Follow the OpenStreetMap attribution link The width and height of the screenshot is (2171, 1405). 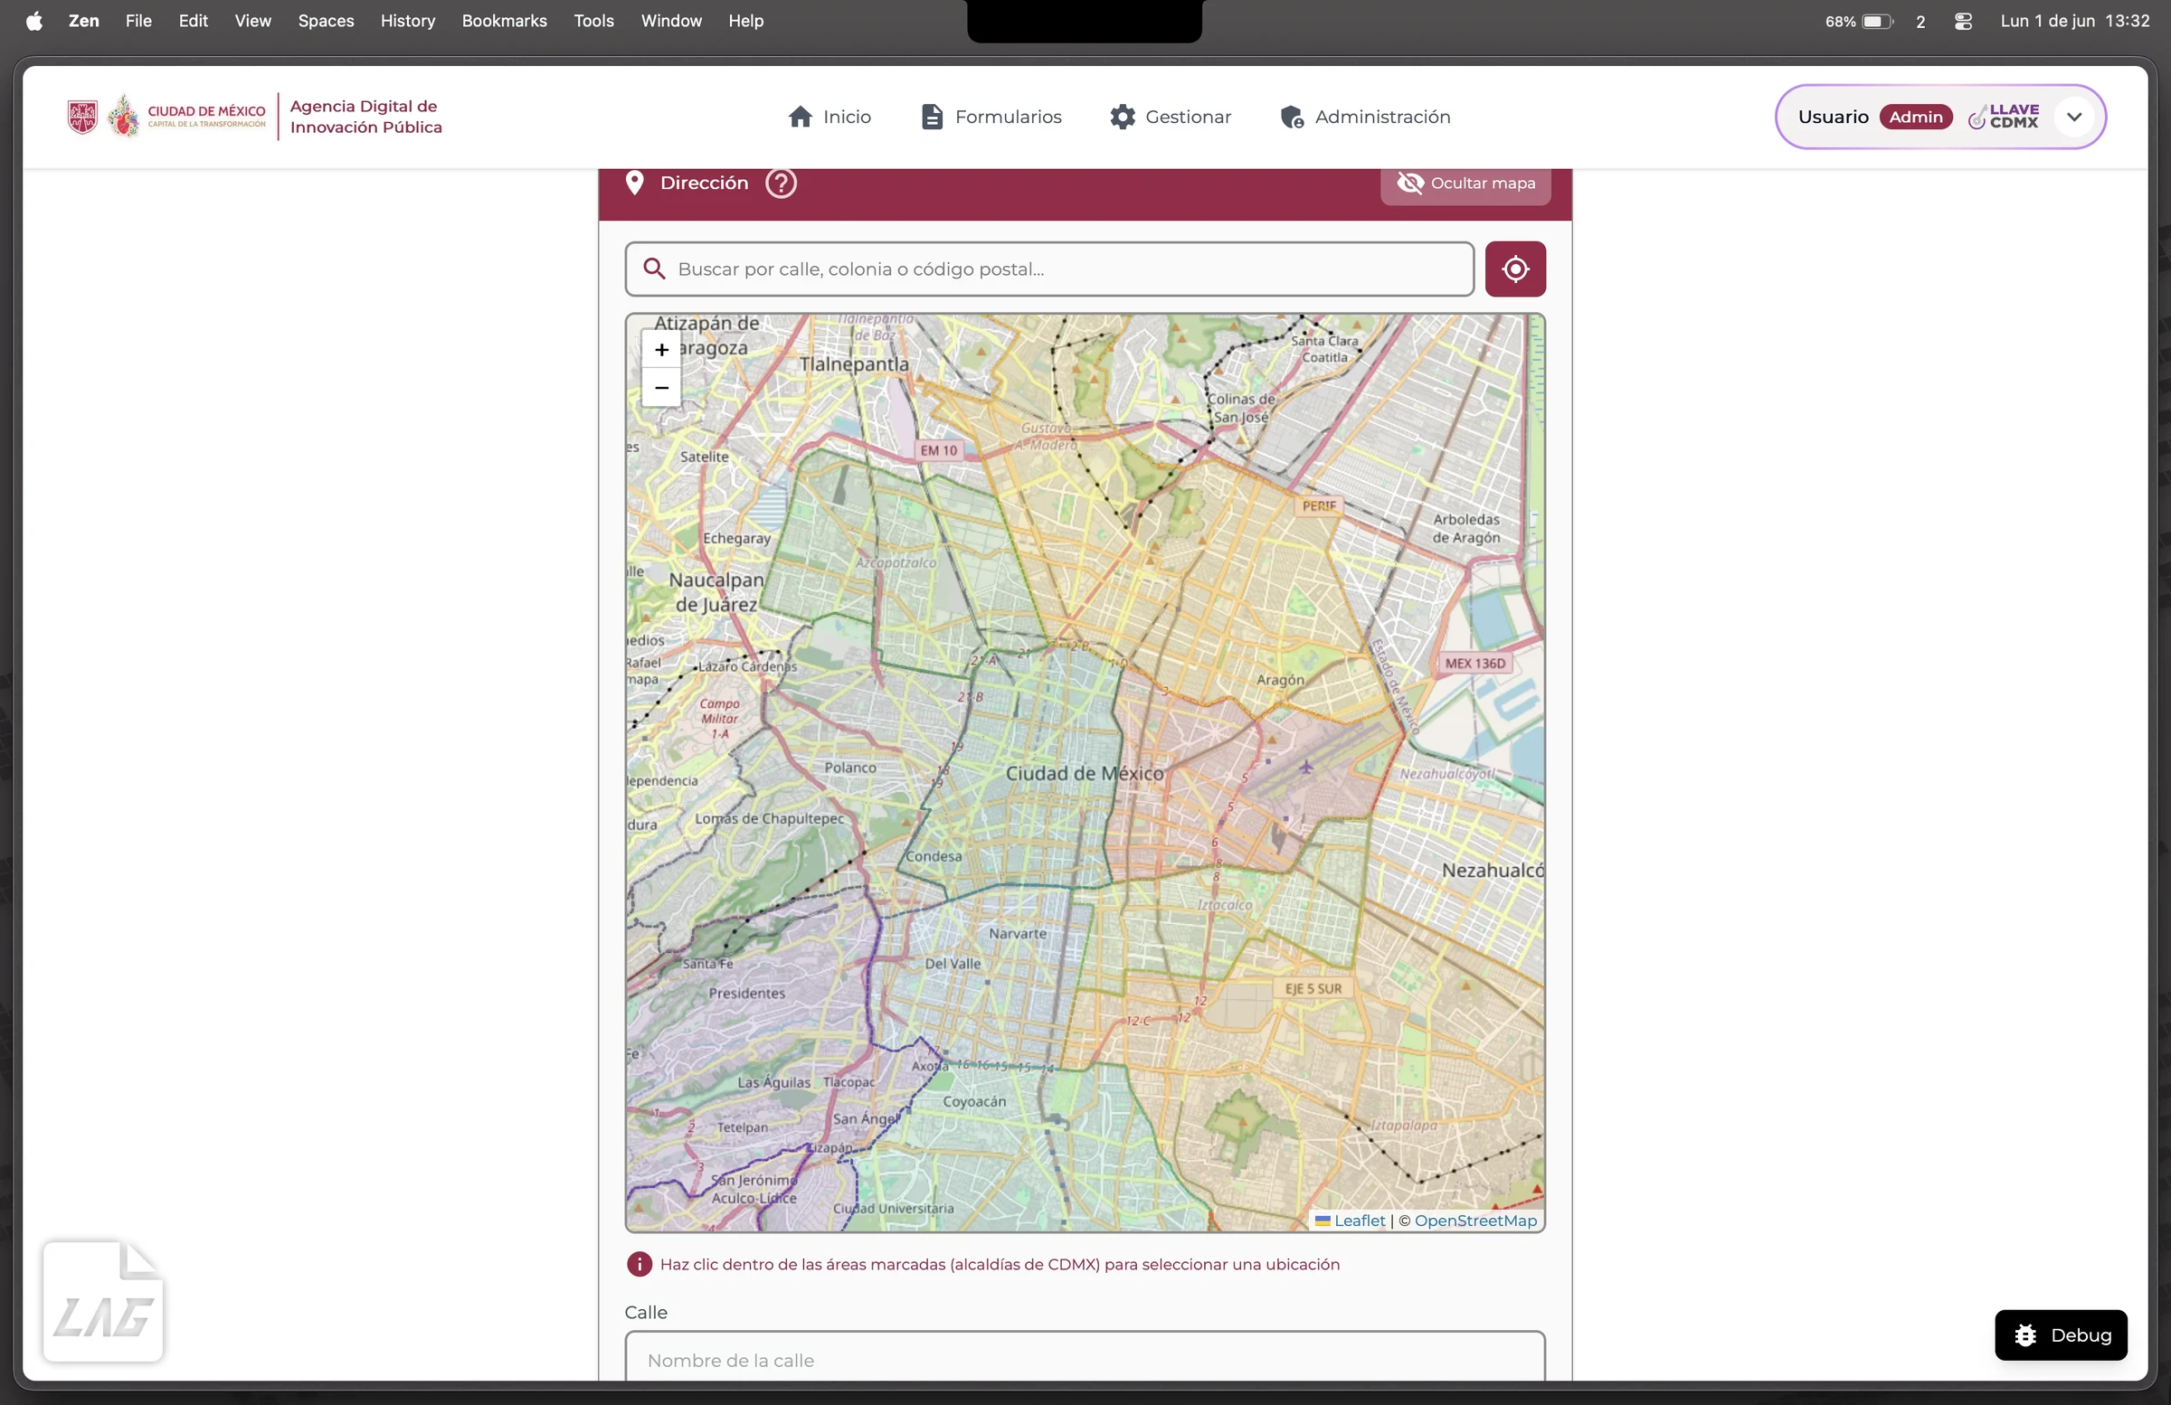point(1475,1221)
